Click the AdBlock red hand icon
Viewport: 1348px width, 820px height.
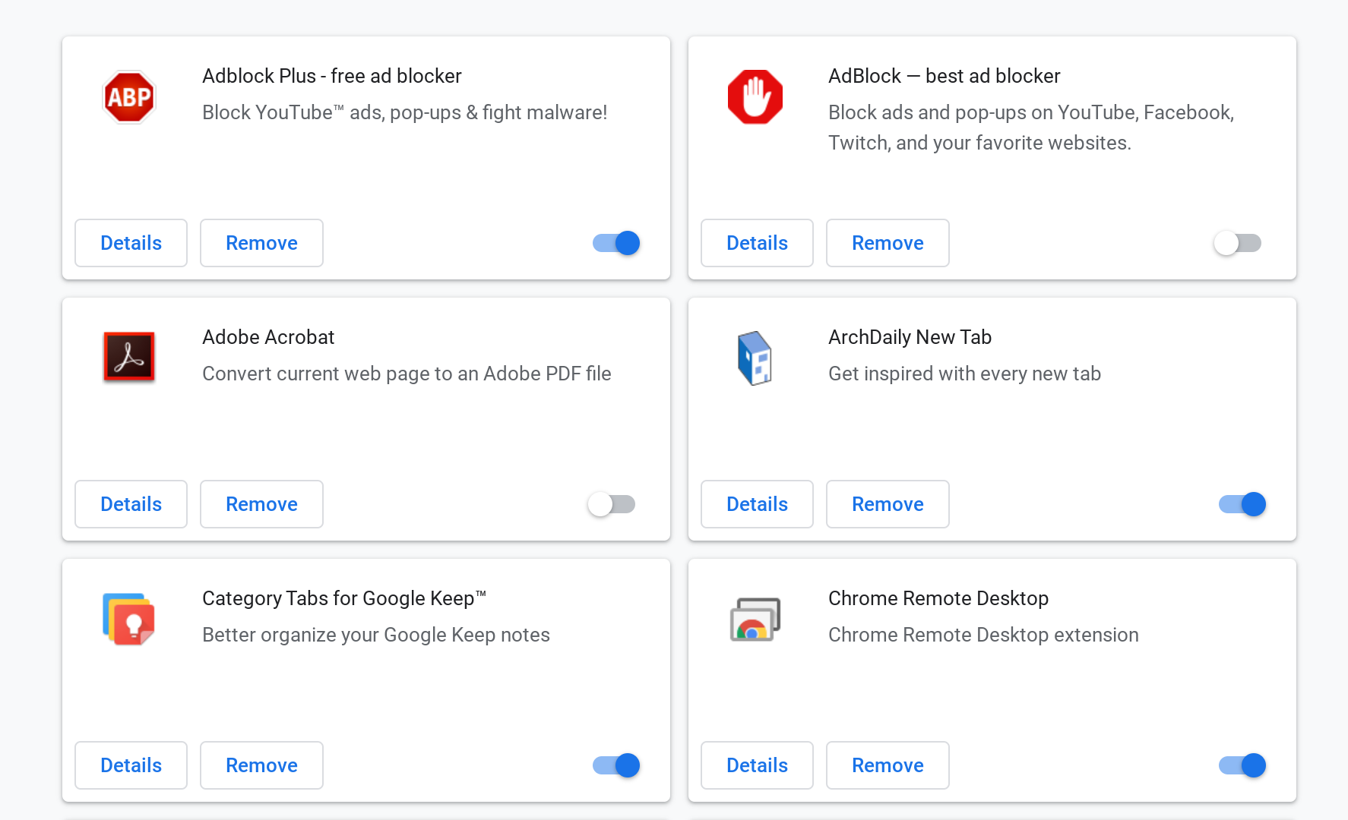755,96
